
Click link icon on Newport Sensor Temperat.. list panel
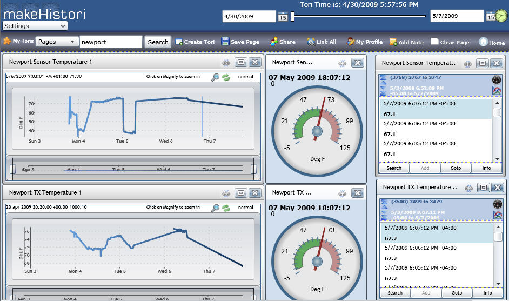click(467, 64)
